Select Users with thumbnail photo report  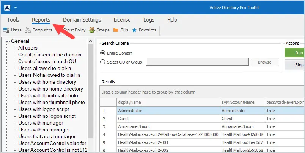tap(48, 95)
